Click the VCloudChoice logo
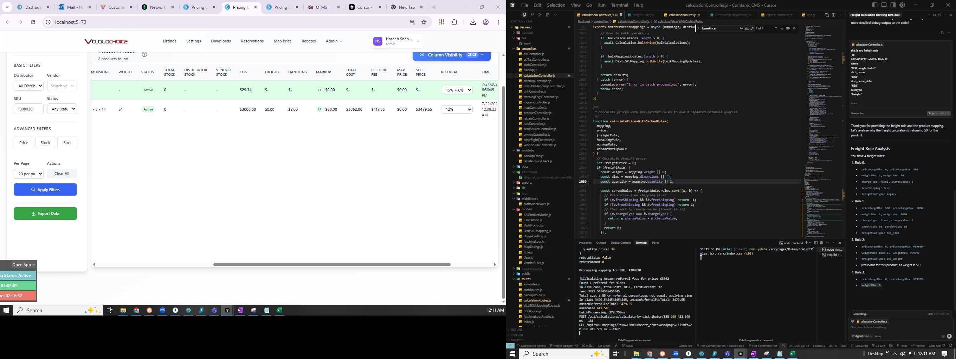The width and height of the screenshot is (956, 359). click(106, 41)
